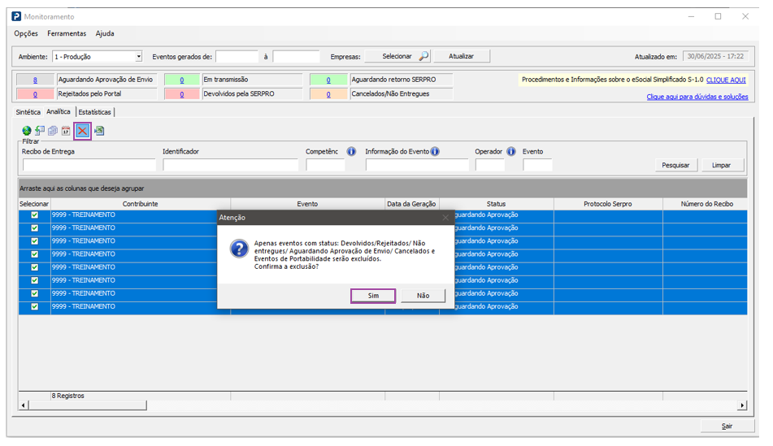The height and width of the screenshot is (446, 773).
Task: Open the Estatísticas tab
Action: click(94, 112)
